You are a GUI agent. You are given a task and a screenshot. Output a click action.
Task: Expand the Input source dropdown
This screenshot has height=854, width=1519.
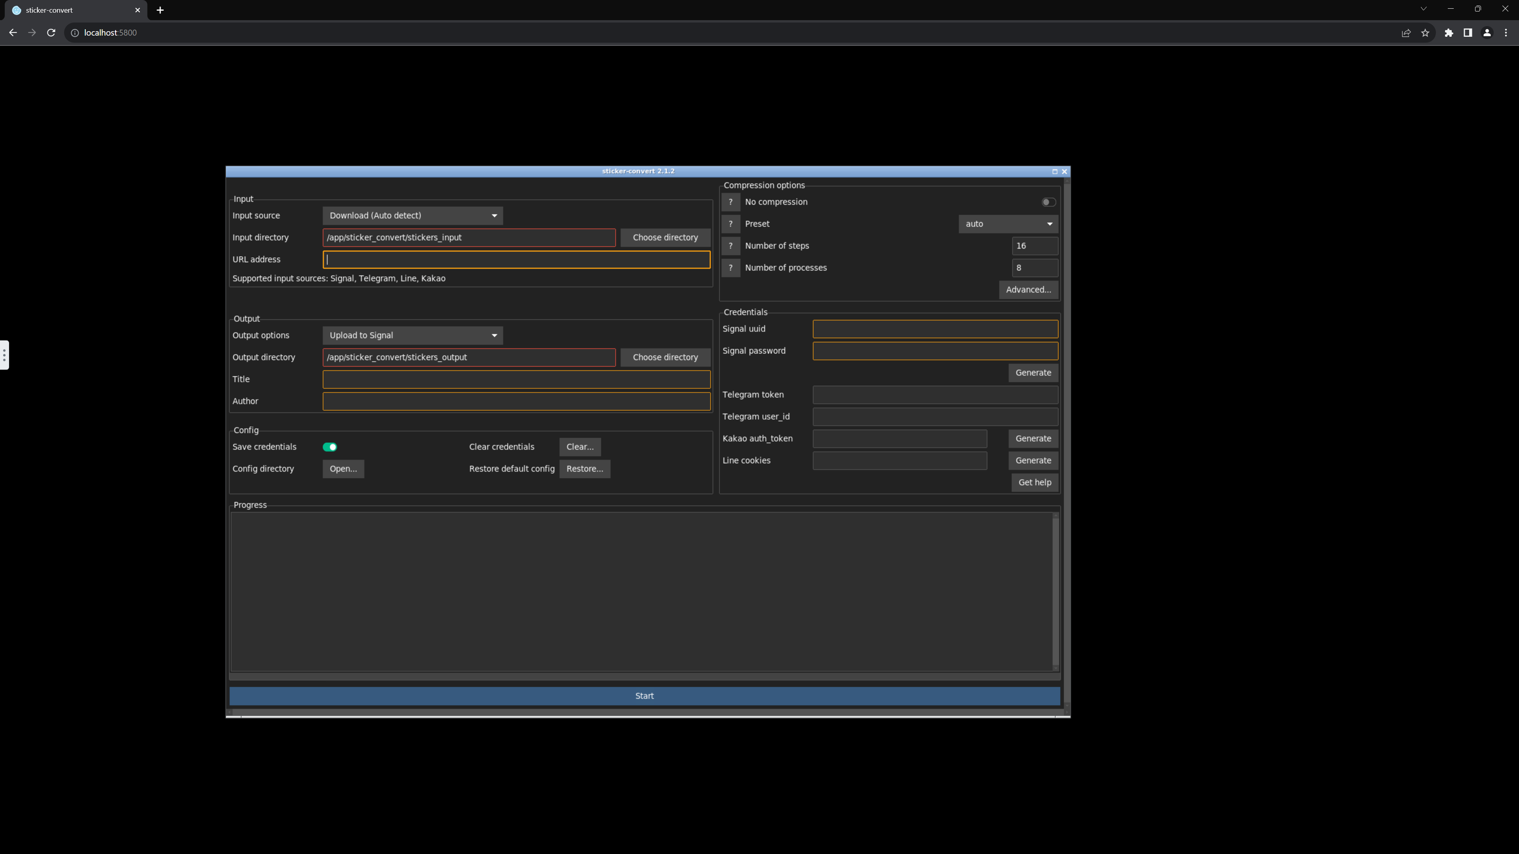(x=412, y=216)
